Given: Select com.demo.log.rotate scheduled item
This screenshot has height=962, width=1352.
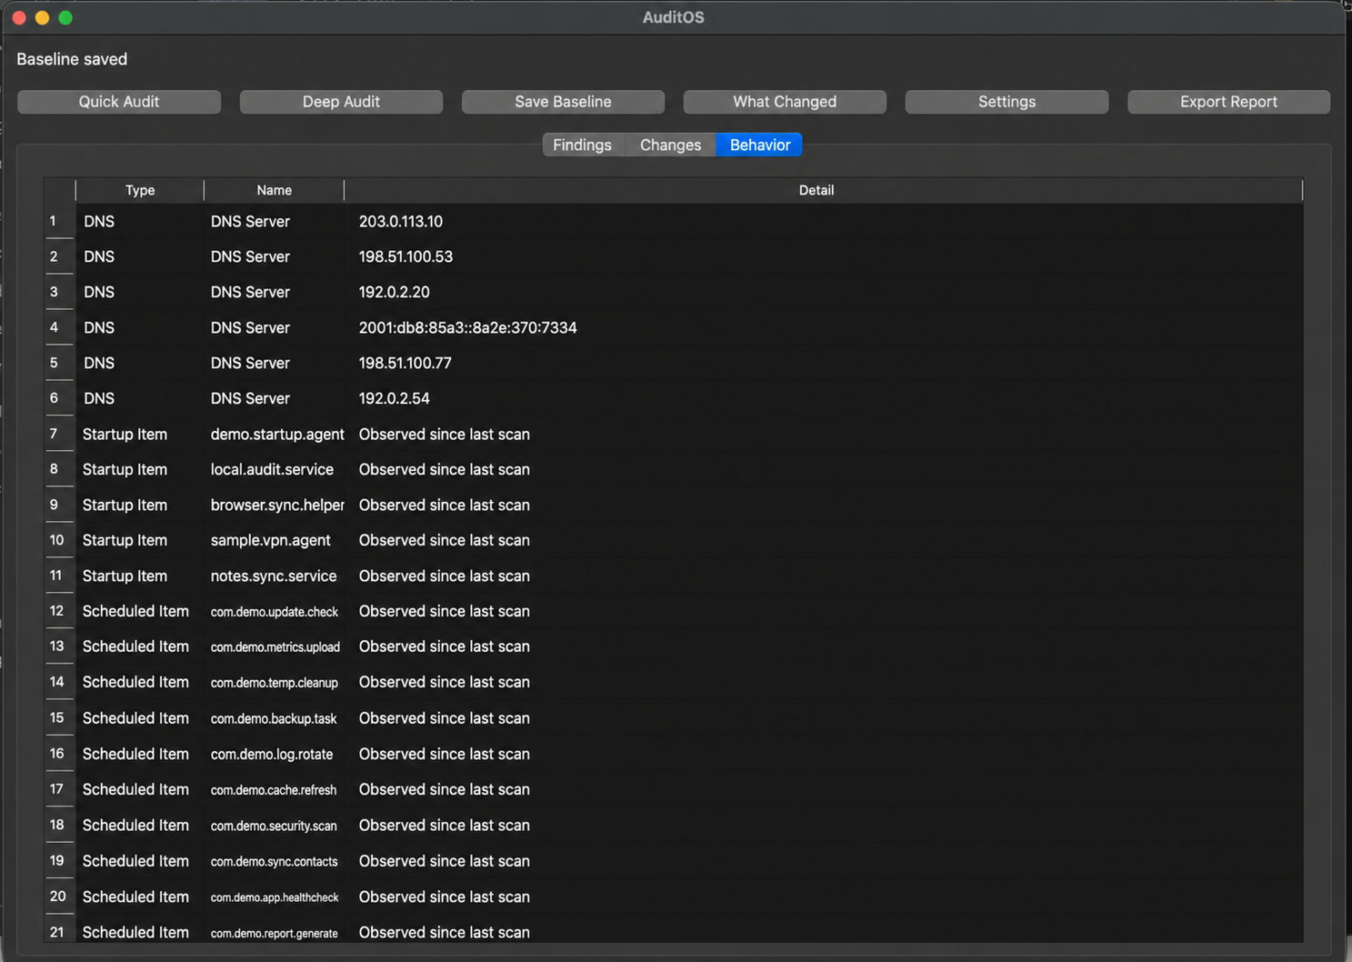Looking at the screenshot, I should tap(272, 755).
